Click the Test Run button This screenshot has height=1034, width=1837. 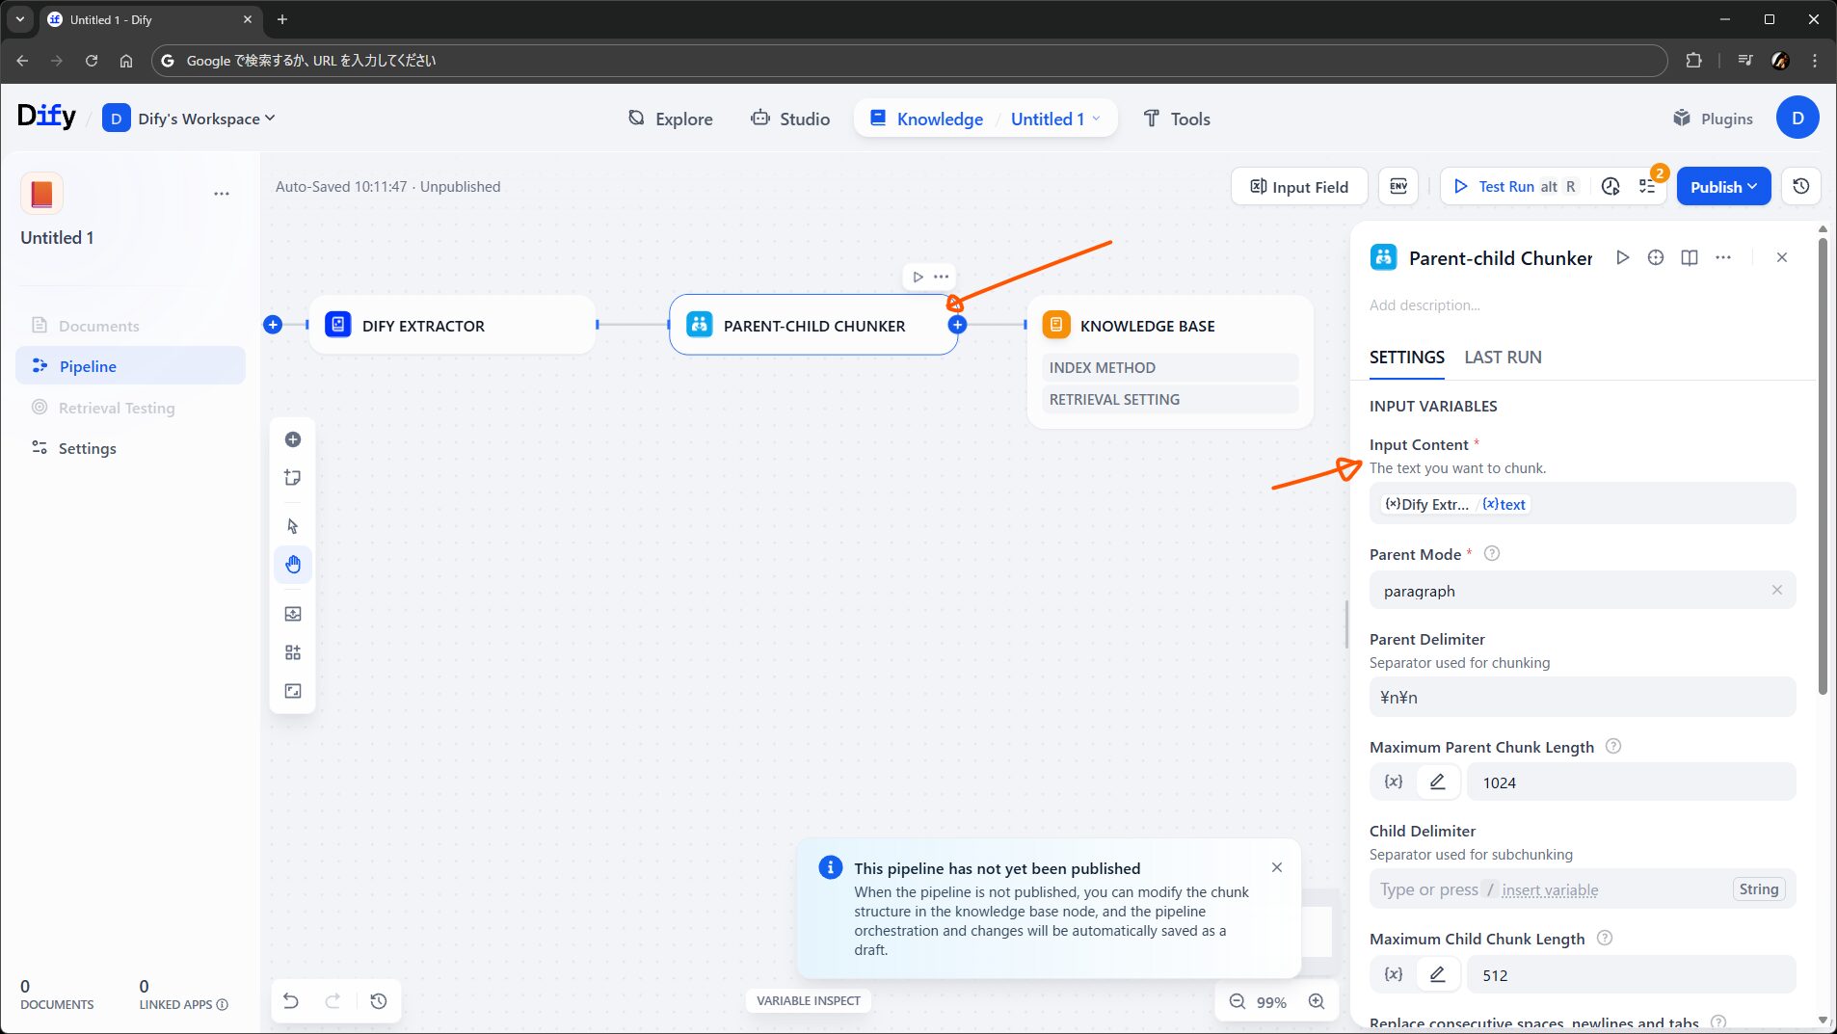1505,186
